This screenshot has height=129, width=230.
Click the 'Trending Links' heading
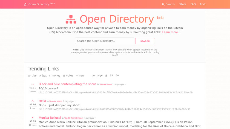pos(43,69)
